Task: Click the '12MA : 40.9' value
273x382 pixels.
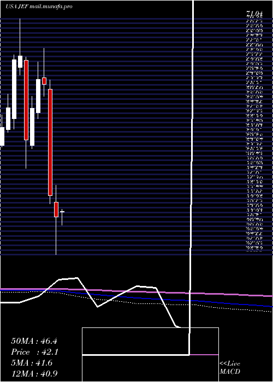Action: coord(34,374)
